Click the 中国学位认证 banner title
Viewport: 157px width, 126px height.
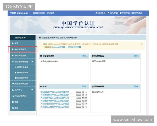(78, 23)
